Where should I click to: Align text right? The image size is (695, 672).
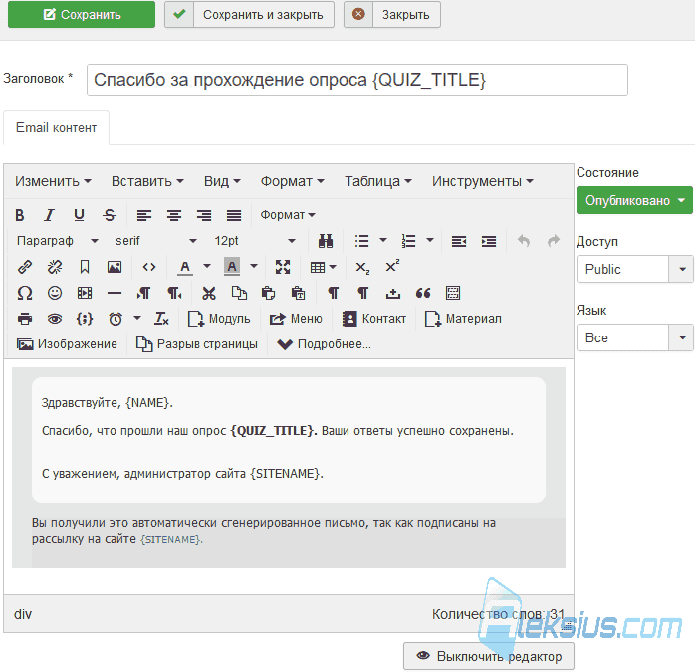pyautogui.click(x=204, y=215)
